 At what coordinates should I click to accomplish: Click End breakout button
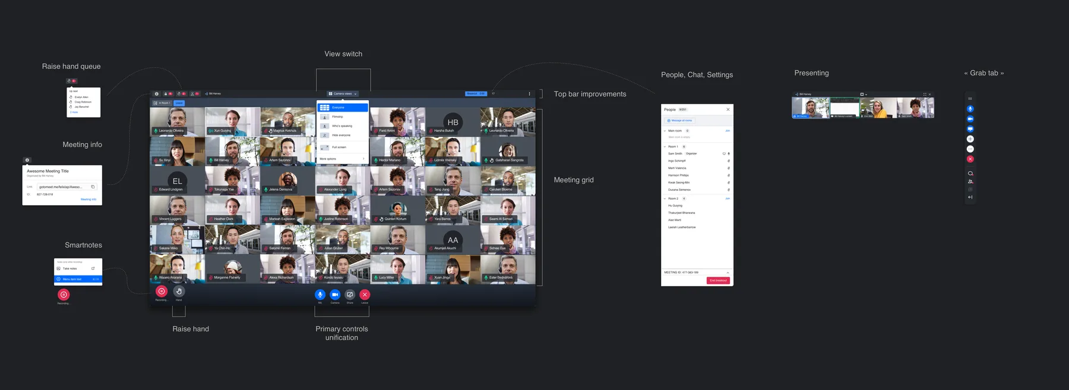(718, 280)
